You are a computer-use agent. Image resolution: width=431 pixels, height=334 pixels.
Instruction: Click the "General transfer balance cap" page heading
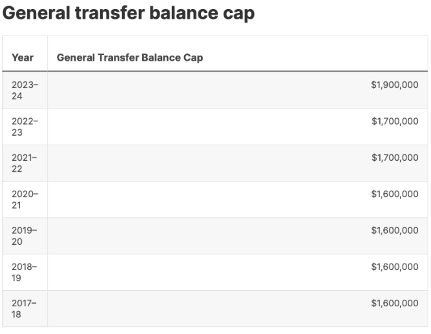[129, 14]
